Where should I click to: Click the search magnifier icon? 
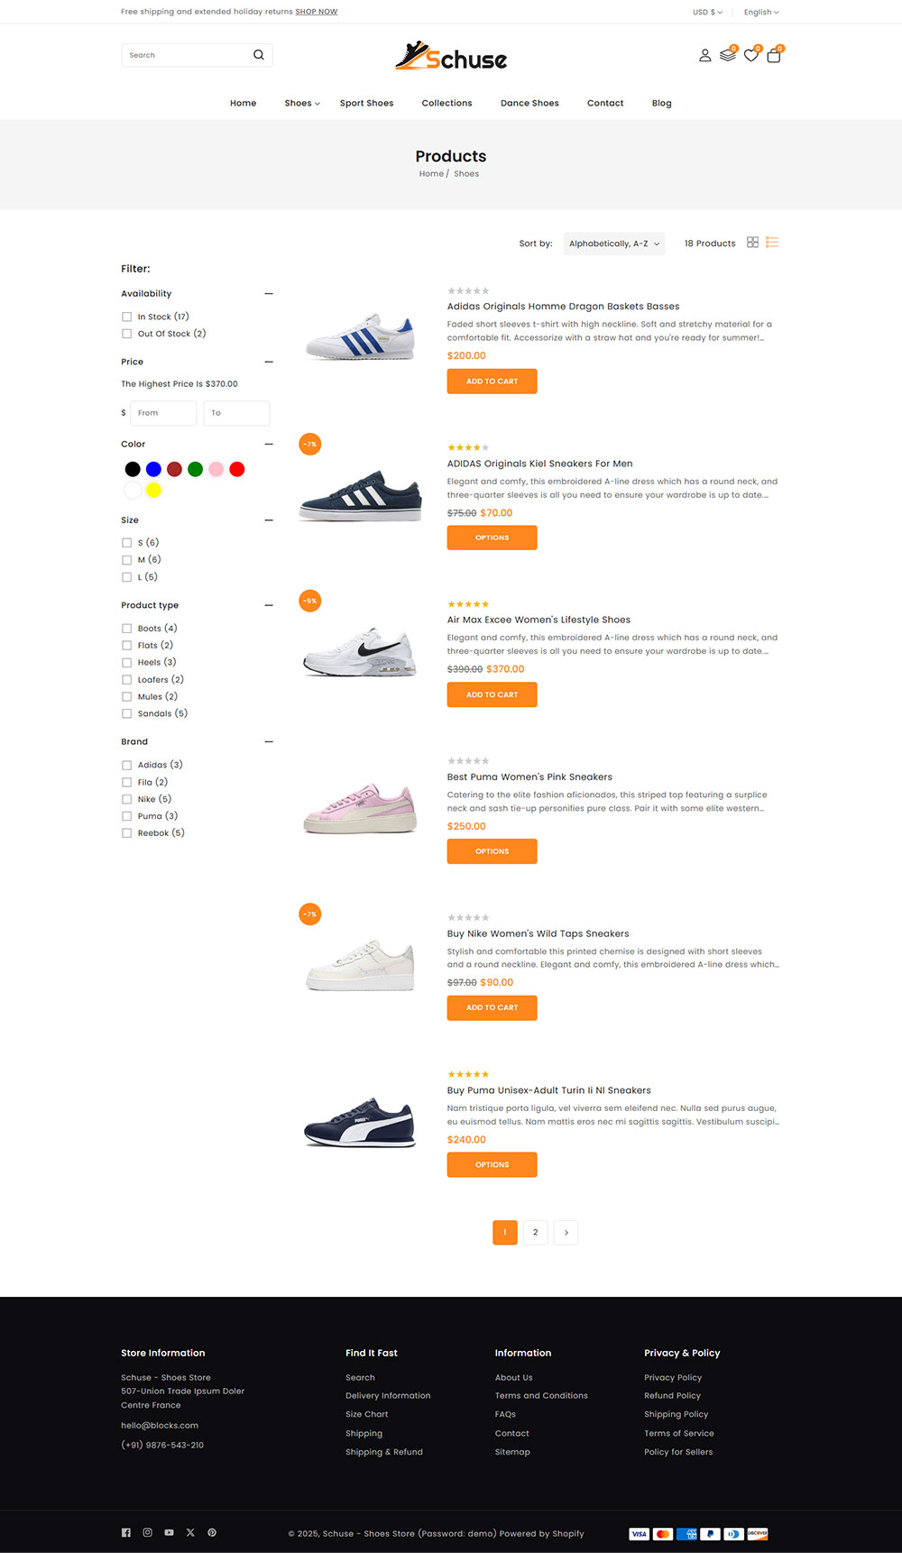(259, 55)
